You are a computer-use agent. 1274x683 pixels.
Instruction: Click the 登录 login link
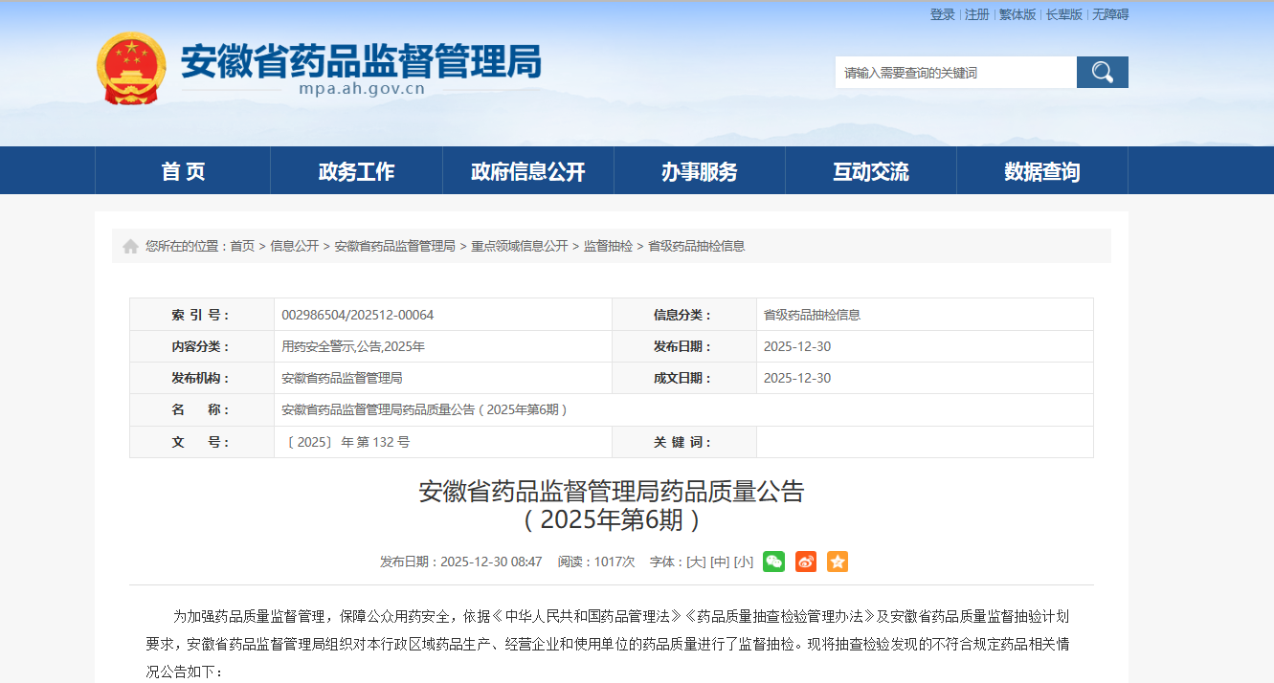[x=942, y=14]
